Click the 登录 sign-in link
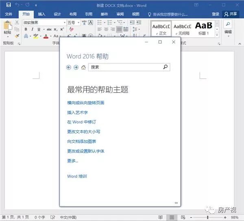244x221 pixels. [216, 14]
